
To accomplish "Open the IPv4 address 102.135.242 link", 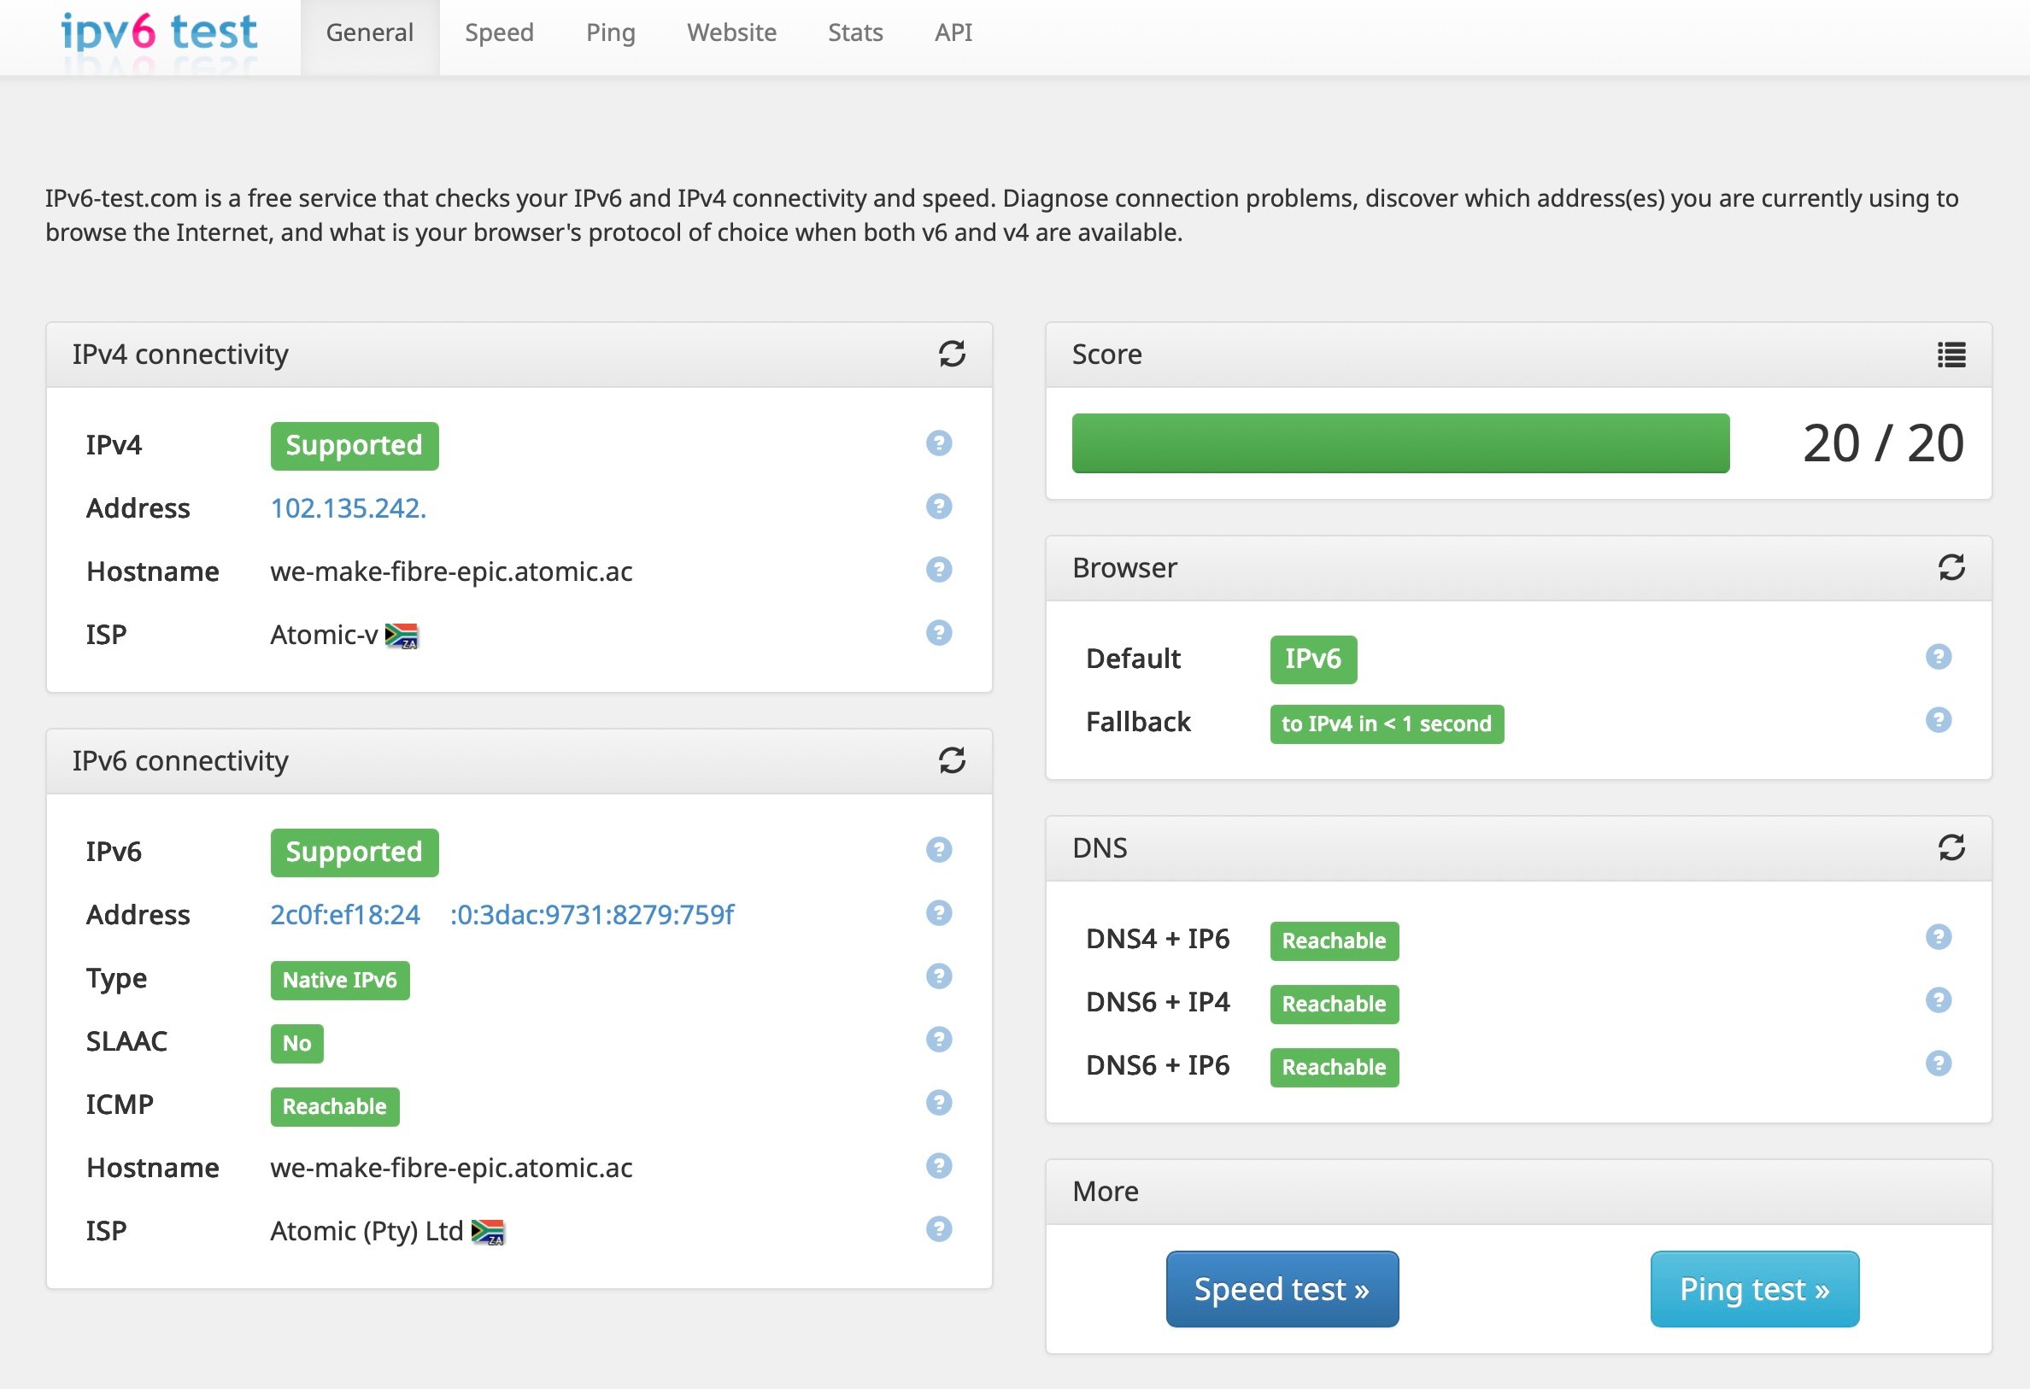I will point(348,507).
